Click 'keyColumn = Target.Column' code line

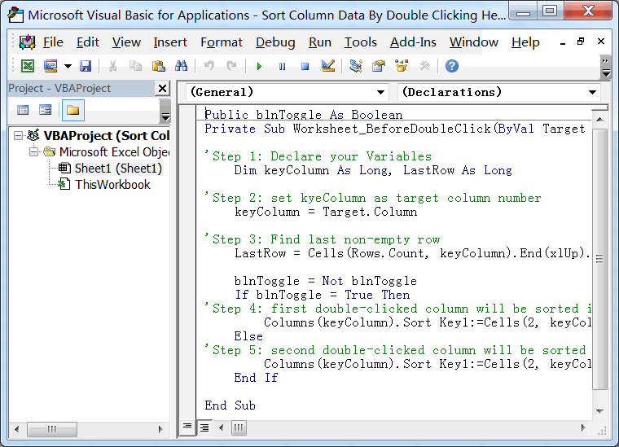[326, 212]
